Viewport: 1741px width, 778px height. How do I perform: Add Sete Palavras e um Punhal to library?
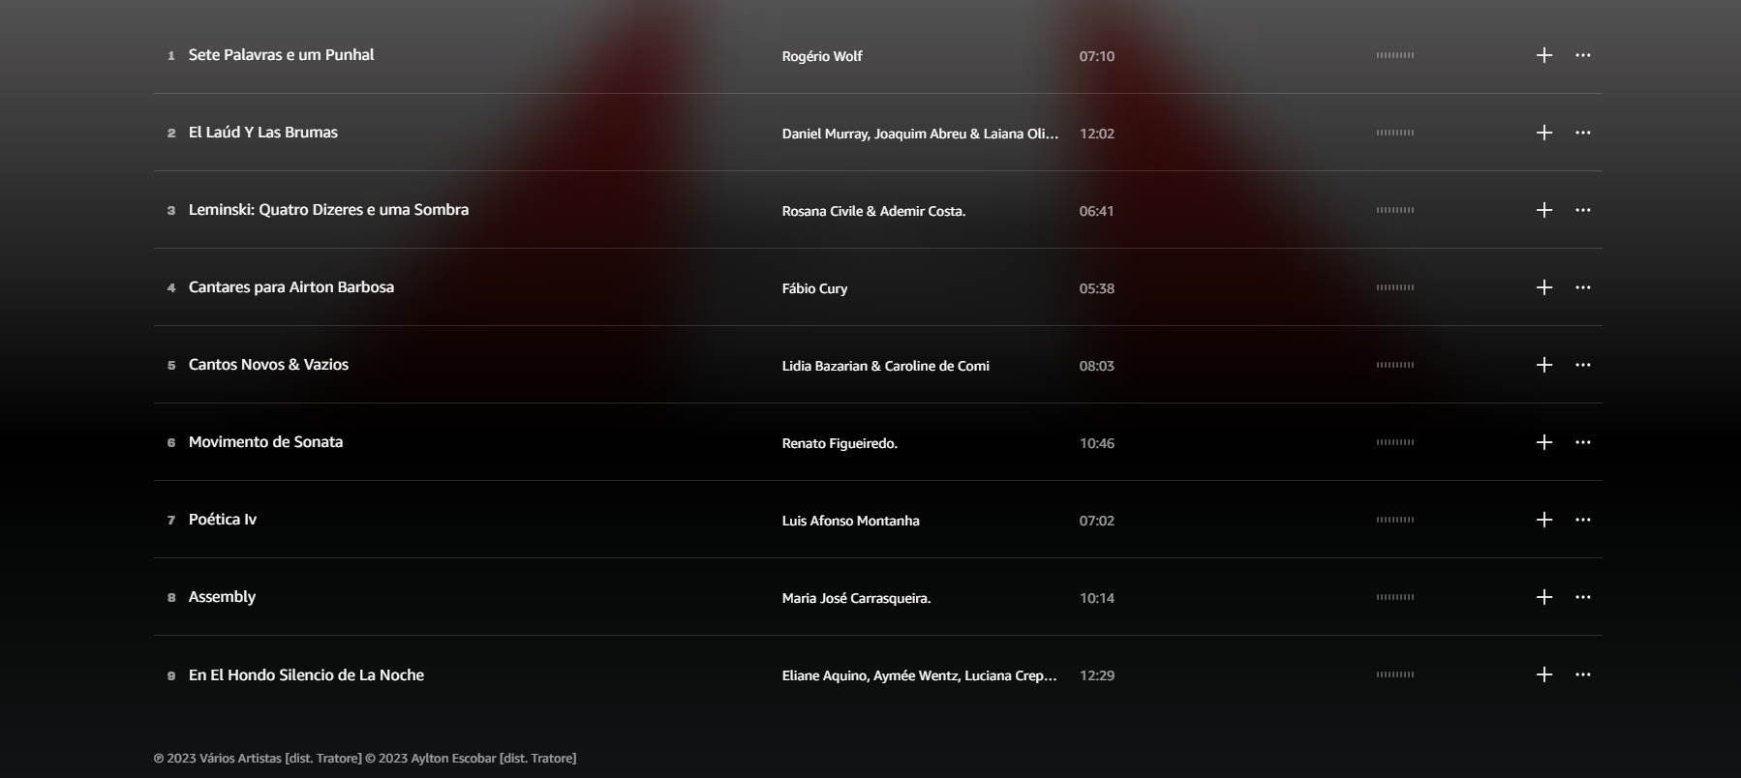pyautogui.click(x=1544, y=55)
